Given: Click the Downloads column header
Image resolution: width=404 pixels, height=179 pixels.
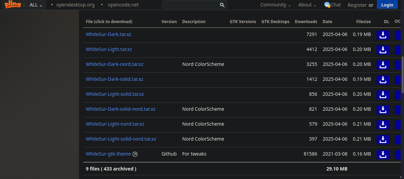Looking at the screenshot, I should [x=306, y=22].
